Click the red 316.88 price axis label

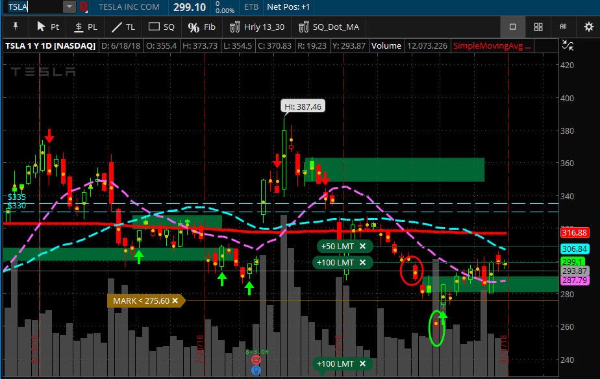[575, 232]
